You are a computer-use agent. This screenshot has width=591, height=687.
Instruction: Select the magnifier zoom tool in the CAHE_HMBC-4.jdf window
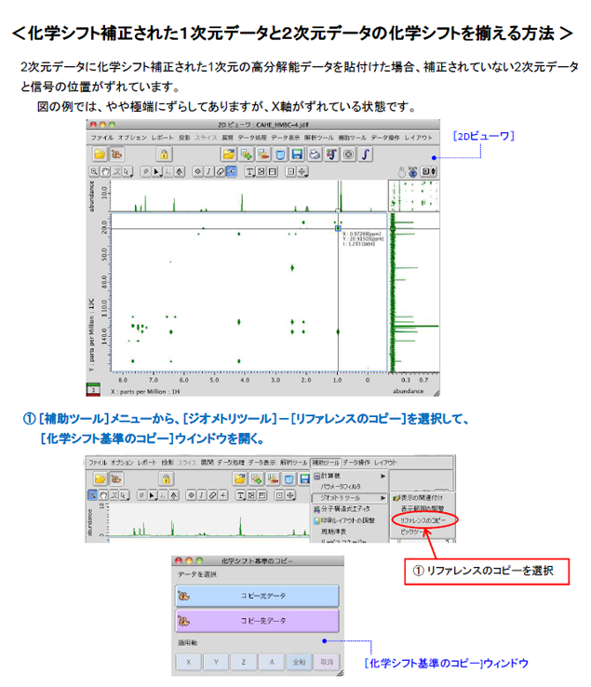click(94, 171)
